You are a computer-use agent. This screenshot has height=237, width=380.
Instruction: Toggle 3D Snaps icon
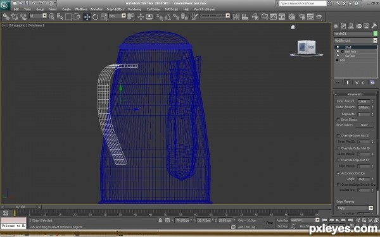(160, 16)
